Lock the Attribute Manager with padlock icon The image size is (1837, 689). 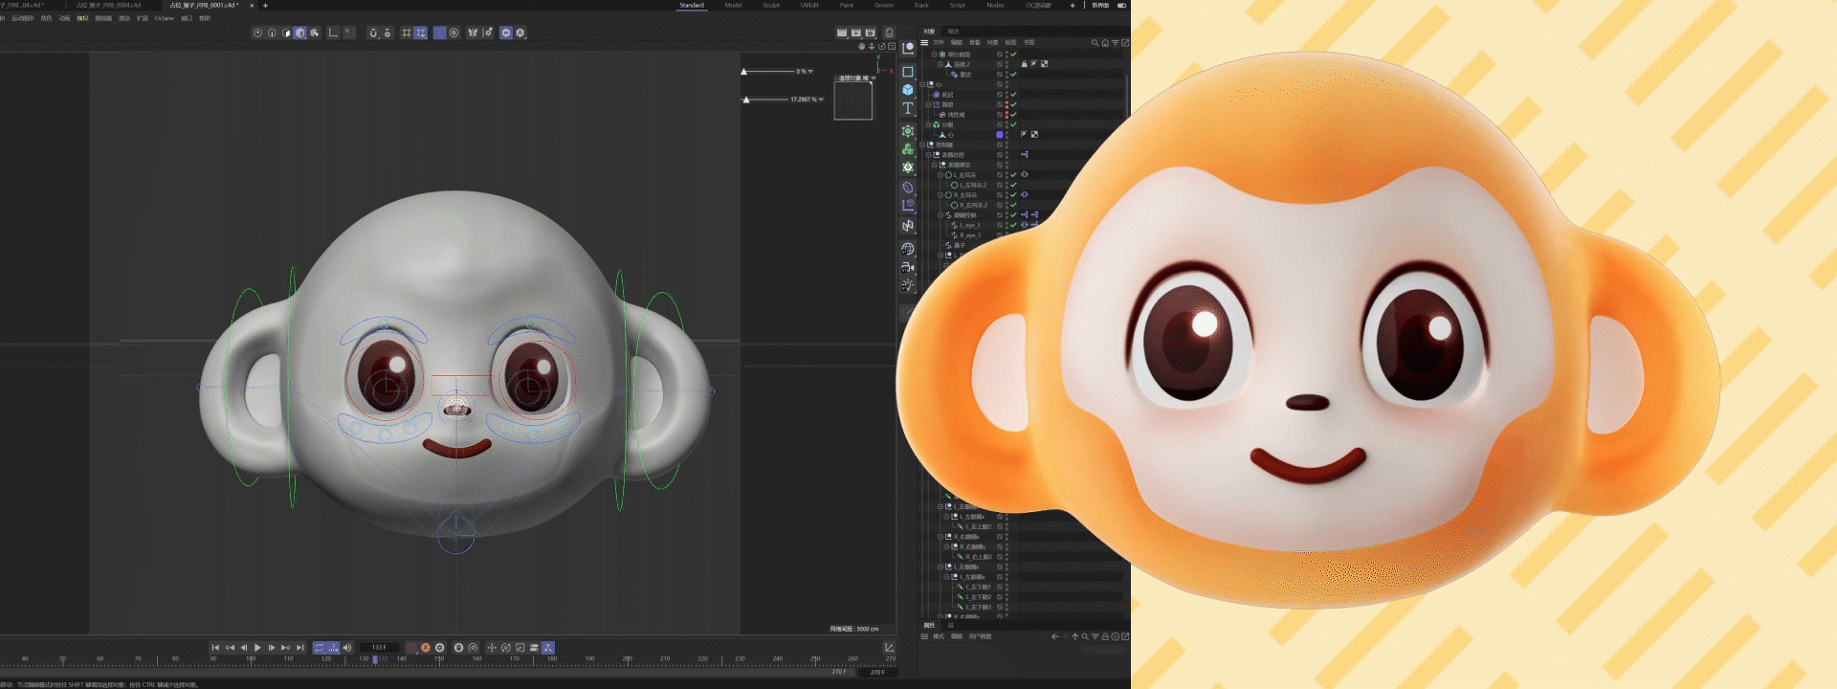(1105, 636)
